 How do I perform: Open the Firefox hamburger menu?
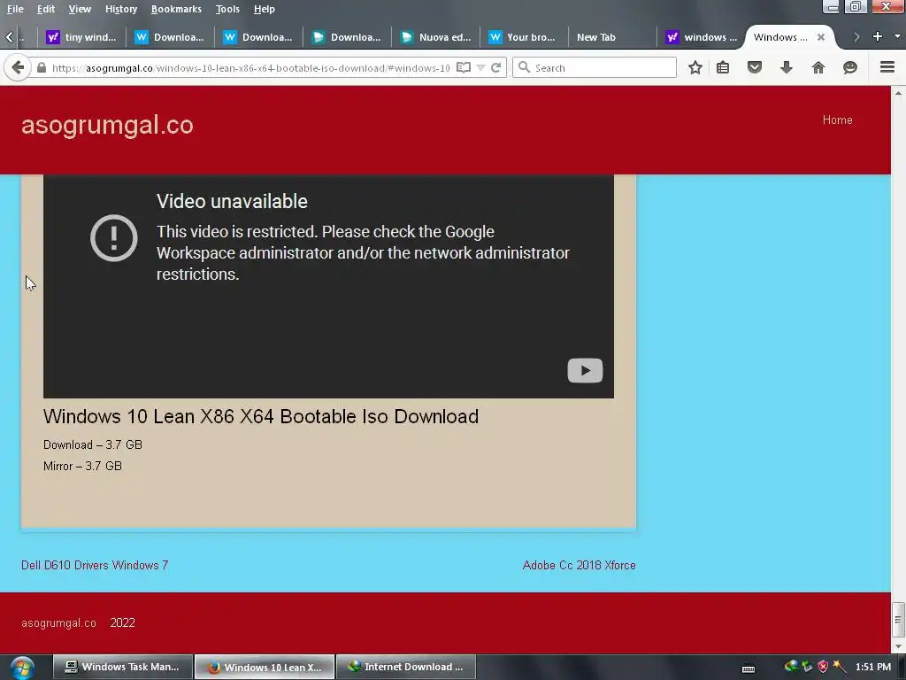[887, 67]
